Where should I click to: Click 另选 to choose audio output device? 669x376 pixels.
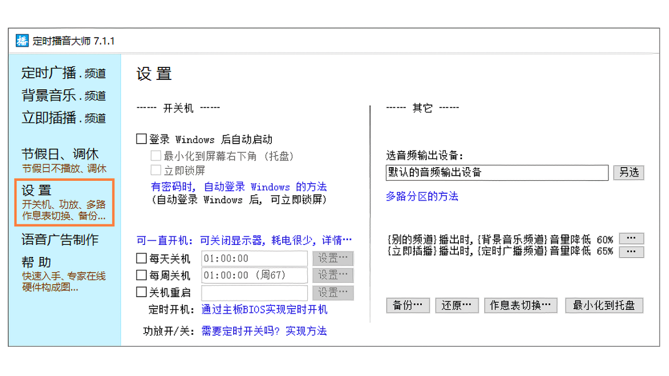pyautogui.click(x=629, y=172)
